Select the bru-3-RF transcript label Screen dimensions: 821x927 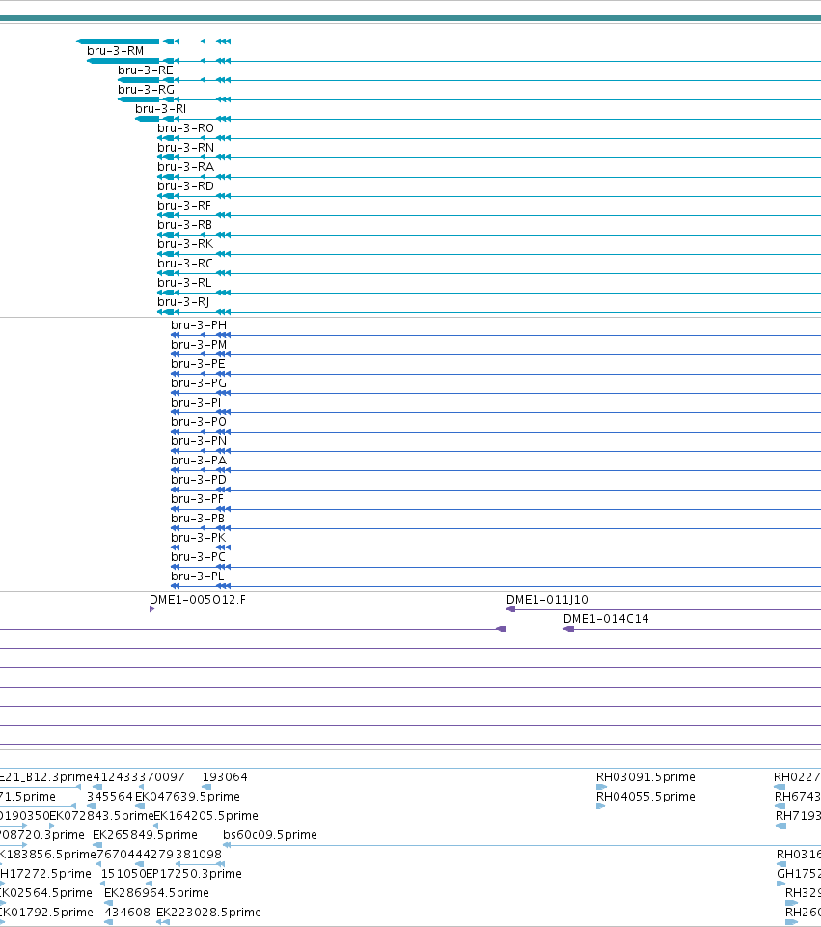click(184, 206)
